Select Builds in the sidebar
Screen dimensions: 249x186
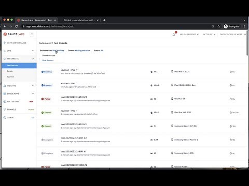(x=10, y=71)
